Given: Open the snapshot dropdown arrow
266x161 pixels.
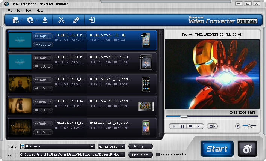Looking at the screenshot, I should (215, 126).
